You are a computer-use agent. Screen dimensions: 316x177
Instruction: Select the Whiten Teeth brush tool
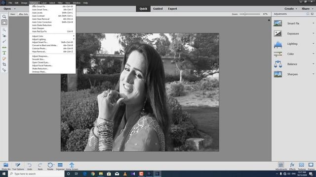[4, 41]
